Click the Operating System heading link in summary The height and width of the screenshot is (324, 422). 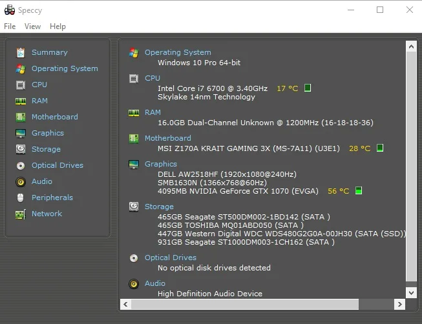click(x=178, y=52)
